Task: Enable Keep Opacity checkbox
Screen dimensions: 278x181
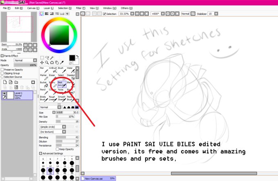Action: [57, 149]
